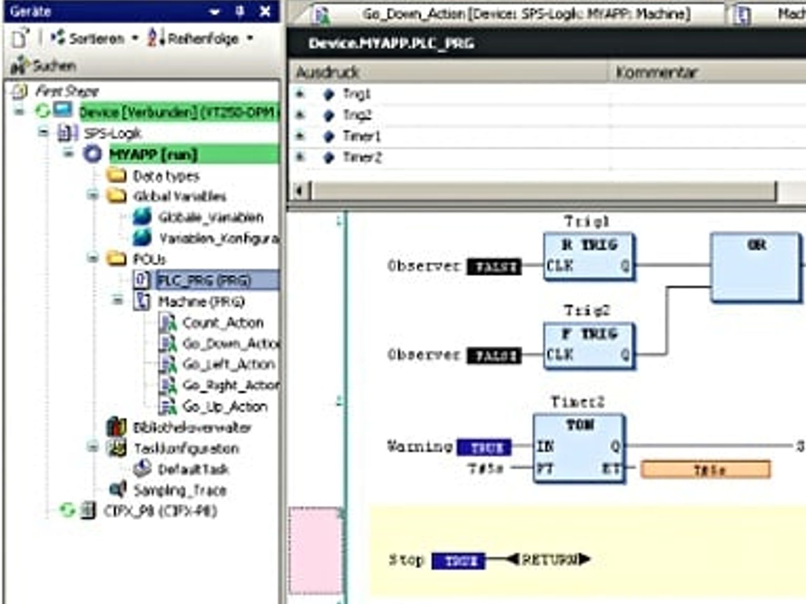Collapse the Machine (PRG) node

[118, 300]
